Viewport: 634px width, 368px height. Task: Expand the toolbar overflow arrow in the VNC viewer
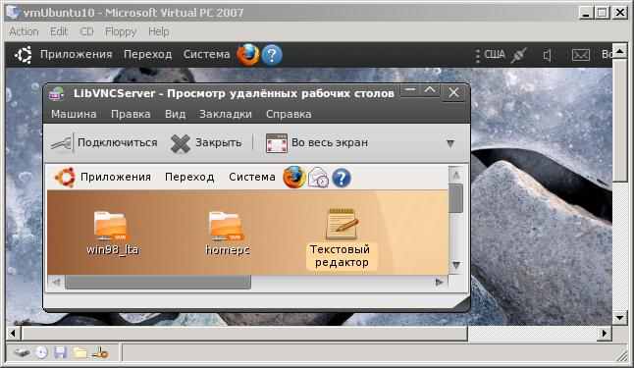pos(450,143)
